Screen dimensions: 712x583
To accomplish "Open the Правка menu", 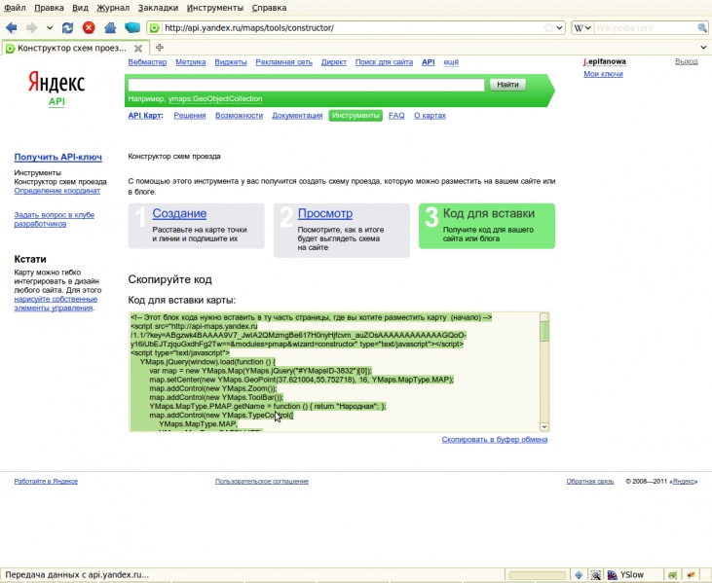I will pos(49,8).
